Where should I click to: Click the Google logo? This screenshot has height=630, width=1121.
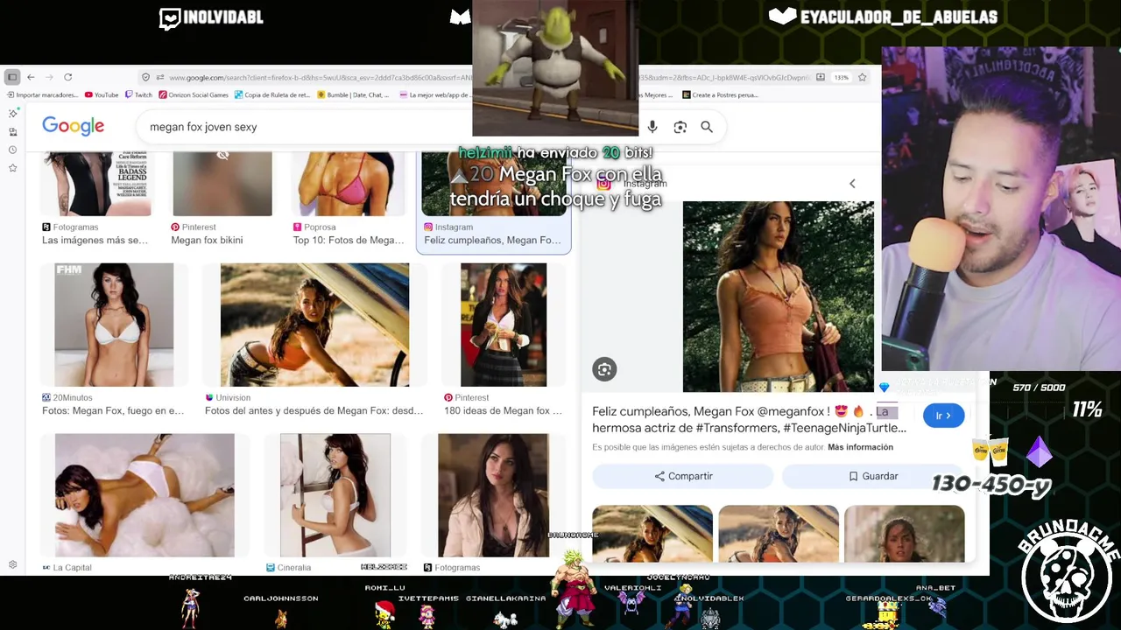coord(74,127)
